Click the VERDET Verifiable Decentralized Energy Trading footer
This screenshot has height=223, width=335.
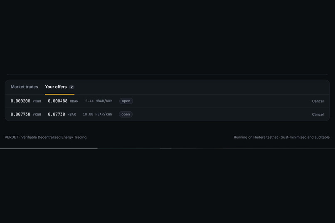click(x=46, y=137)
